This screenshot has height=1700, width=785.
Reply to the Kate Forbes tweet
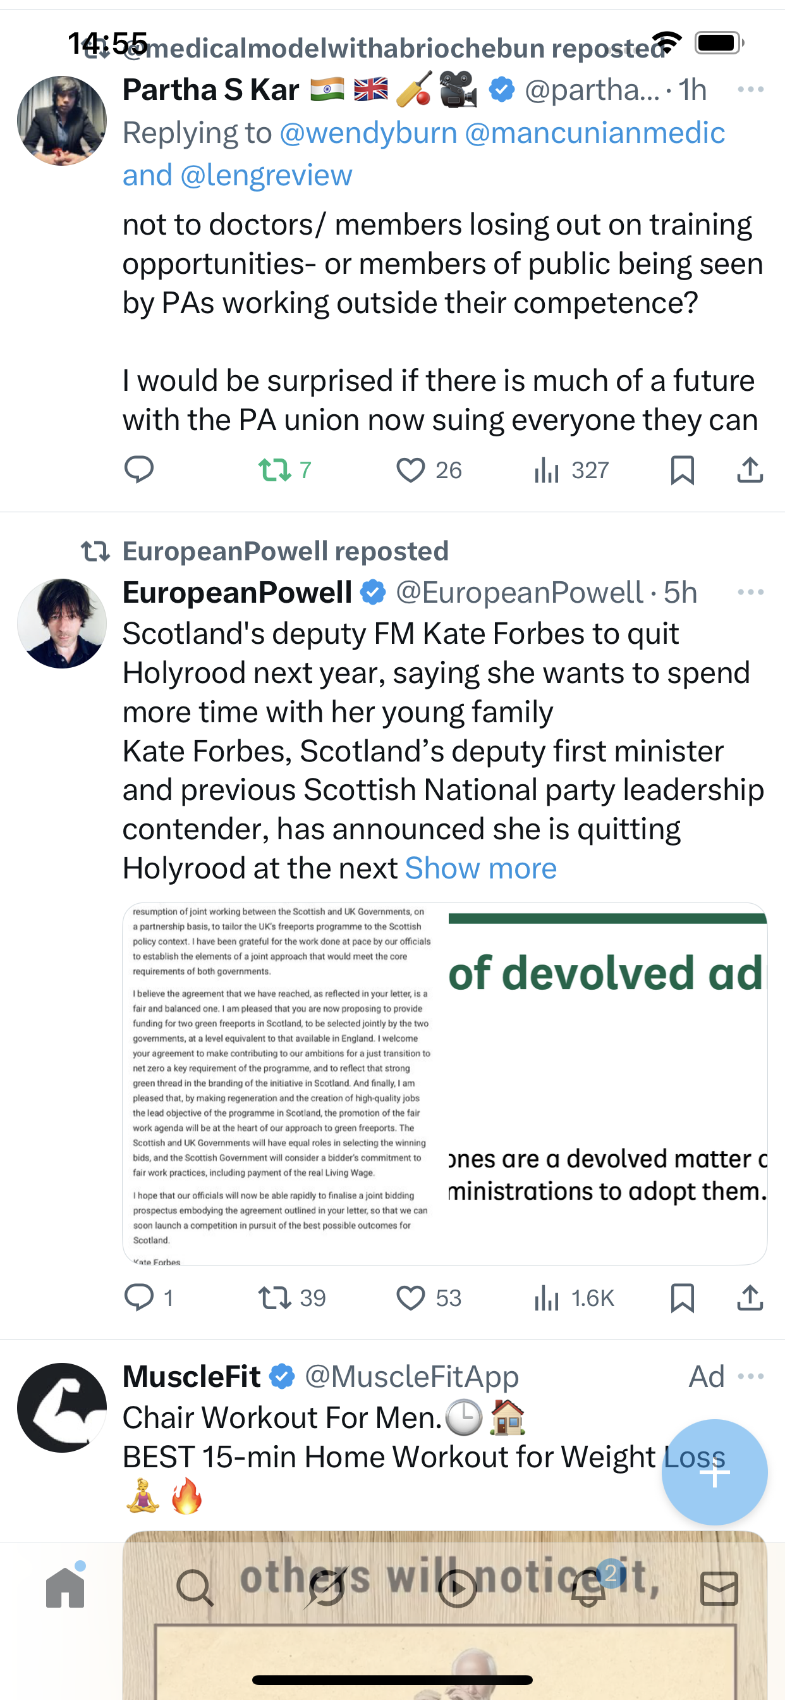click(138, 1297)
